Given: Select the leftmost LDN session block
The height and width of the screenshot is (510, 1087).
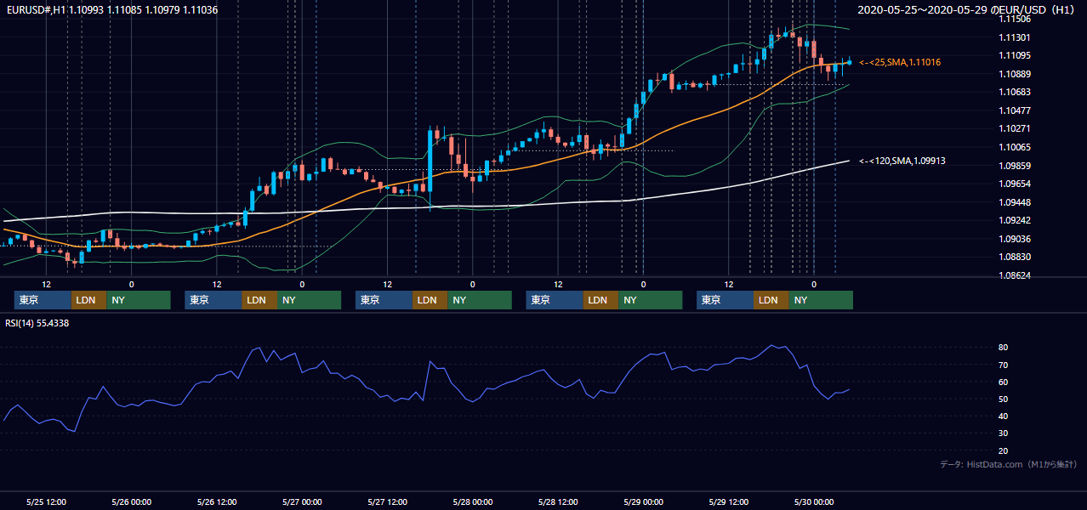Looking at the screenshot, I should [x=89, y=300].
